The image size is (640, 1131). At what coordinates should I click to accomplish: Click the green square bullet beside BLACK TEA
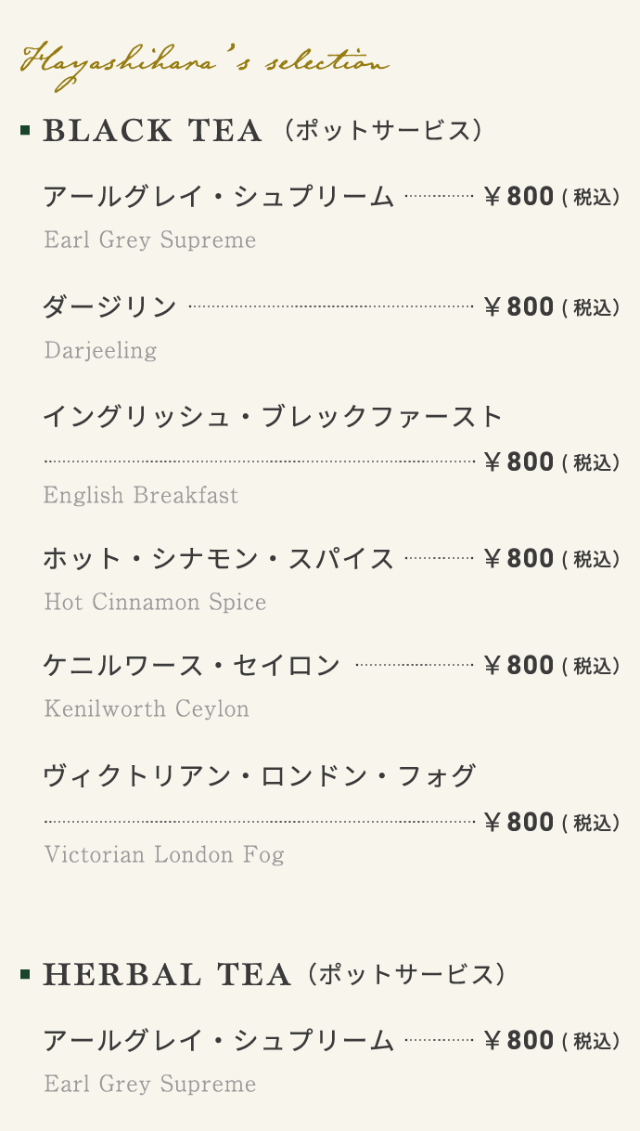(25, 131)
